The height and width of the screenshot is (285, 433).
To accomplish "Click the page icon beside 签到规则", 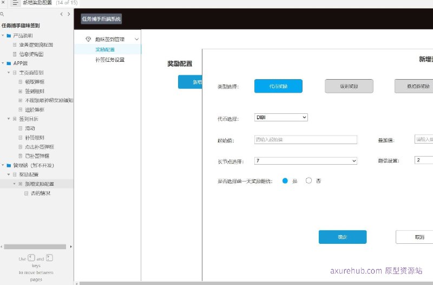I will coord(21,91).
